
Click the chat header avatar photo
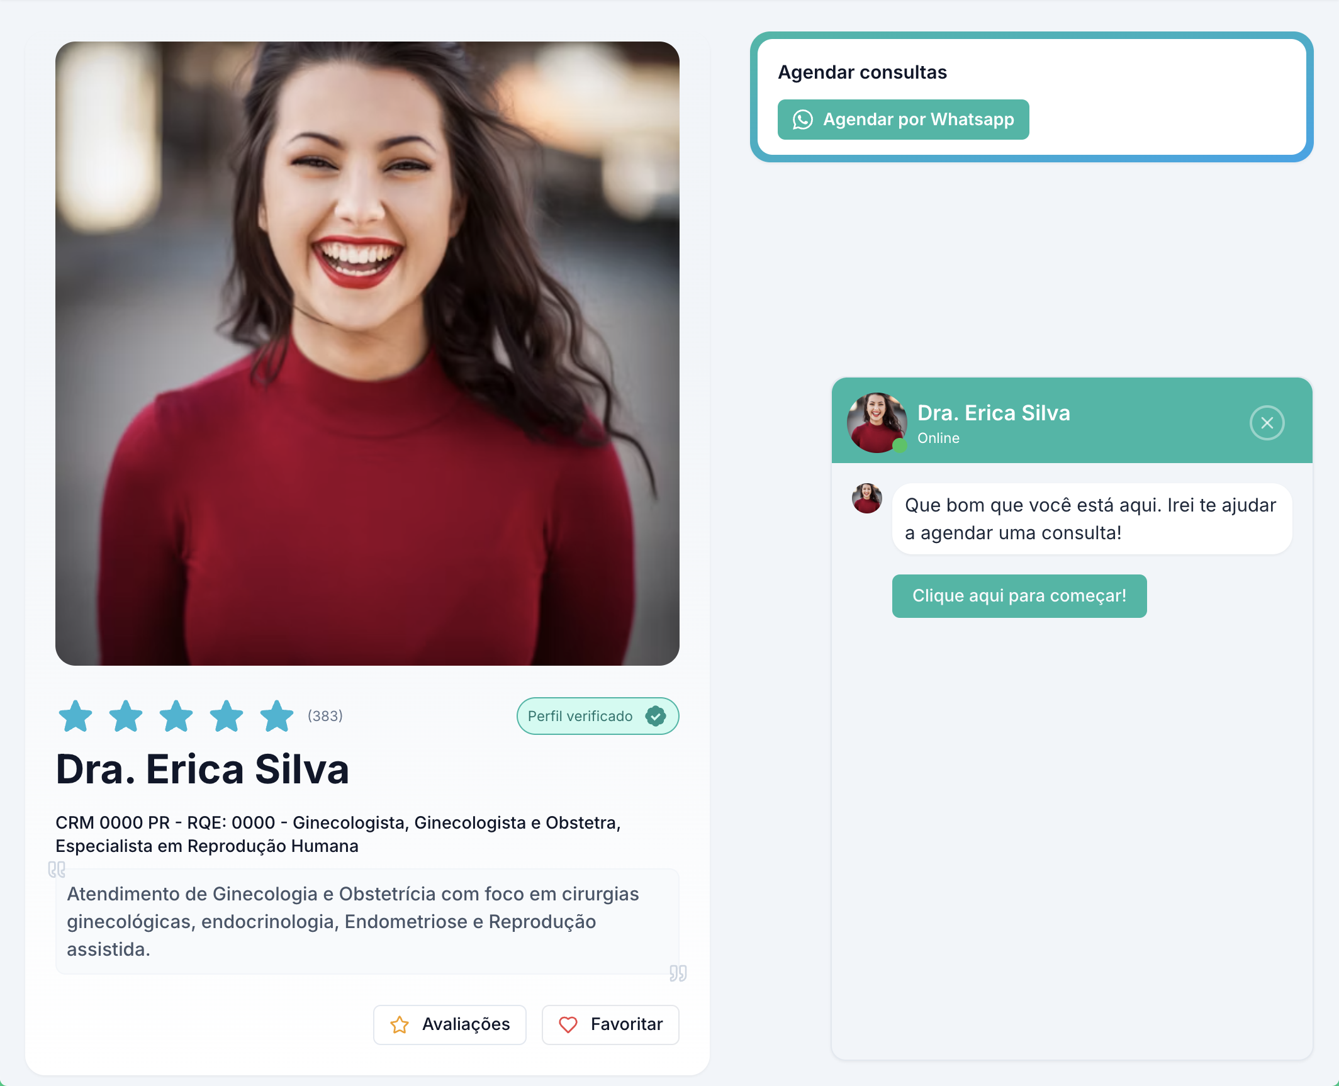pos(876,422)
